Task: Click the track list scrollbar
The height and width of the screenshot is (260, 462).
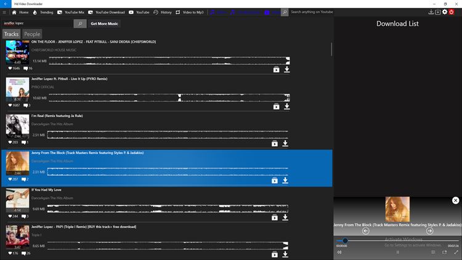Action: pos(331,49)
